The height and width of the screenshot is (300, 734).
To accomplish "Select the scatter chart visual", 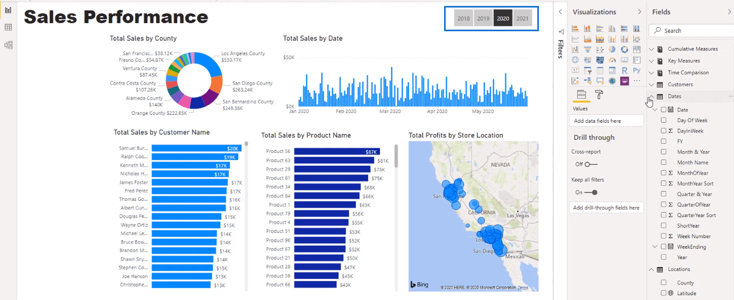I will point(600,50).
